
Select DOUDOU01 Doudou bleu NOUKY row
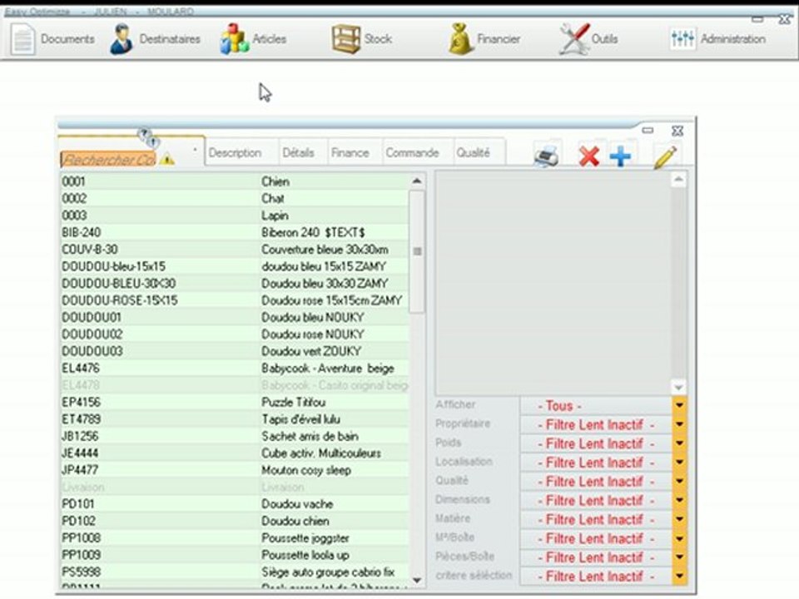pos(235,317)
